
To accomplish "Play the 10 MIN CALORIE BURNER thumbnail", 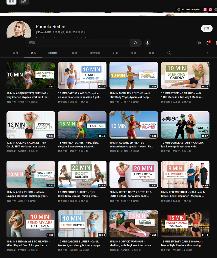I will point(82,224).
